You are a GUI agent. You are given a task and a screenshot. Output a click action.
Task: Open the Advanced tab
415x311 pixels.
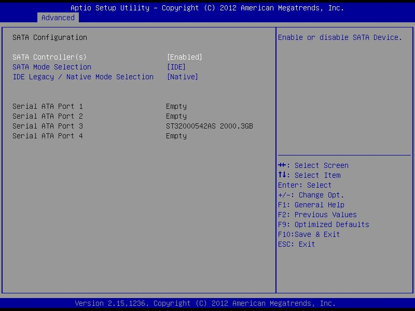coord(58,18)
